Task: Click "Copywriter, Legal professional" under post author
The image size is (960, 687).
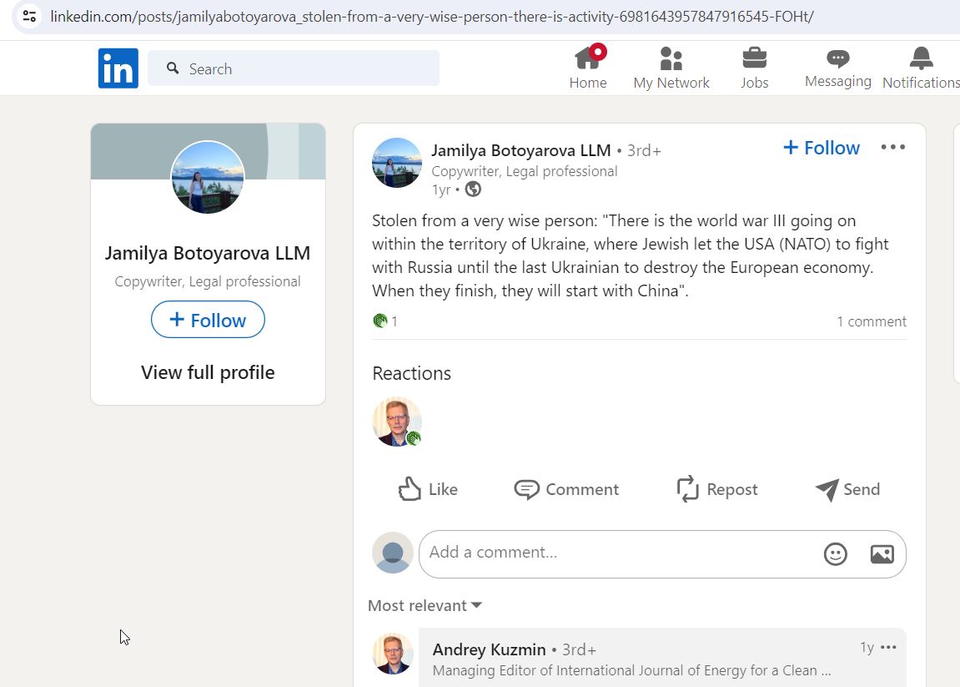Action: 524,172
